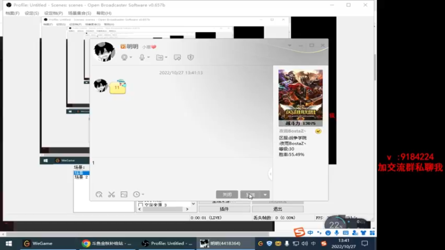445x250 pixels.
Task: Select the scissors screenshot tool
Action: click(112, 194)
